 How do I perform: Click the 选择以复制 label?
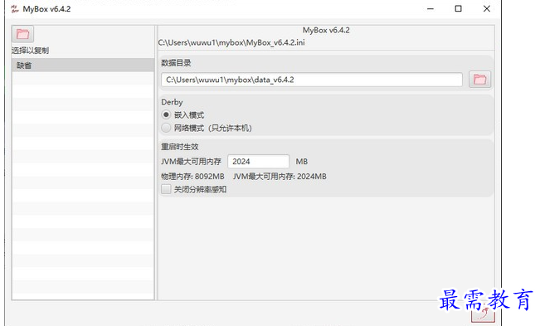[x=31, y=51]
